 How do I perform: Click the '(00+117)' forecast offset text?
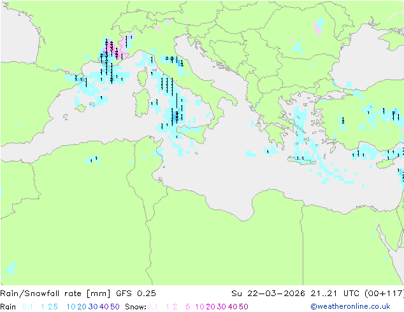[x=384, y=294]
